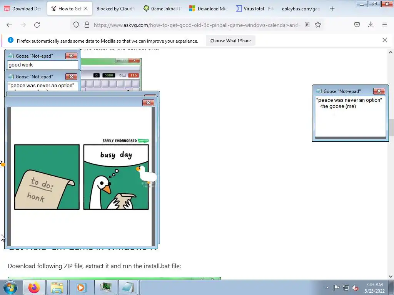This screenshot has height=295, width=394.
Task: Close the goose comic image window
Action: click(148, 103)
